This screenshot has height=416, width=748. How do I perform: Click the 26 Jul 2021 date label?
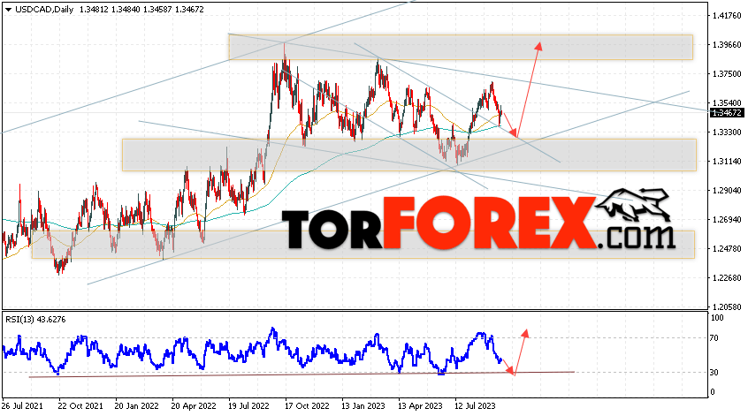point(22,406)
